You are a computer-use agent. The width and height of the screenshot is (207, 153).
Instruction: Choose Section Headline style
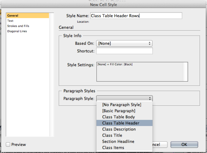(x=124, y=141)
